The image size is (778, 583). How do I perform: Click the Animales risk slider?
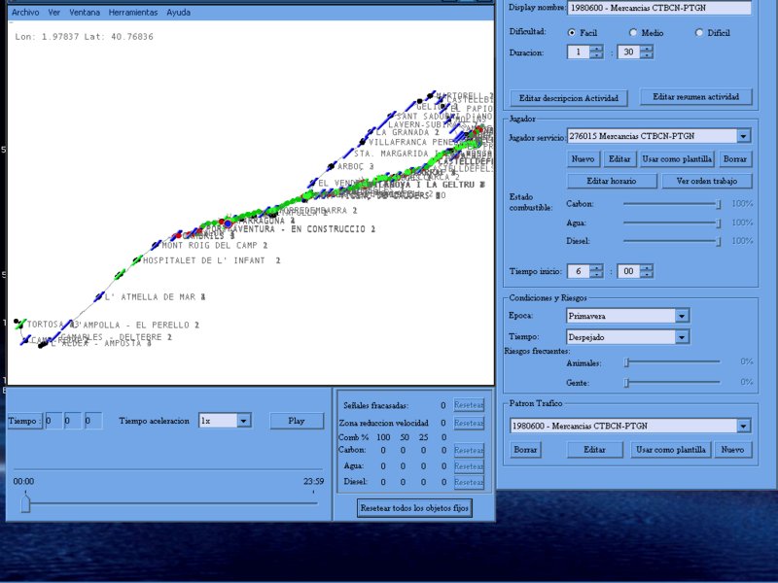pos(671,361)
